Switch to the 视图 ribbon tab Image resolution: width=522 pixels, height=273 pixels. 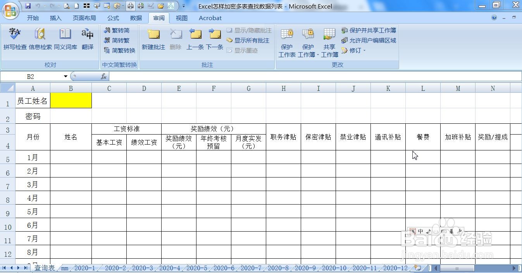click(181, 18)
